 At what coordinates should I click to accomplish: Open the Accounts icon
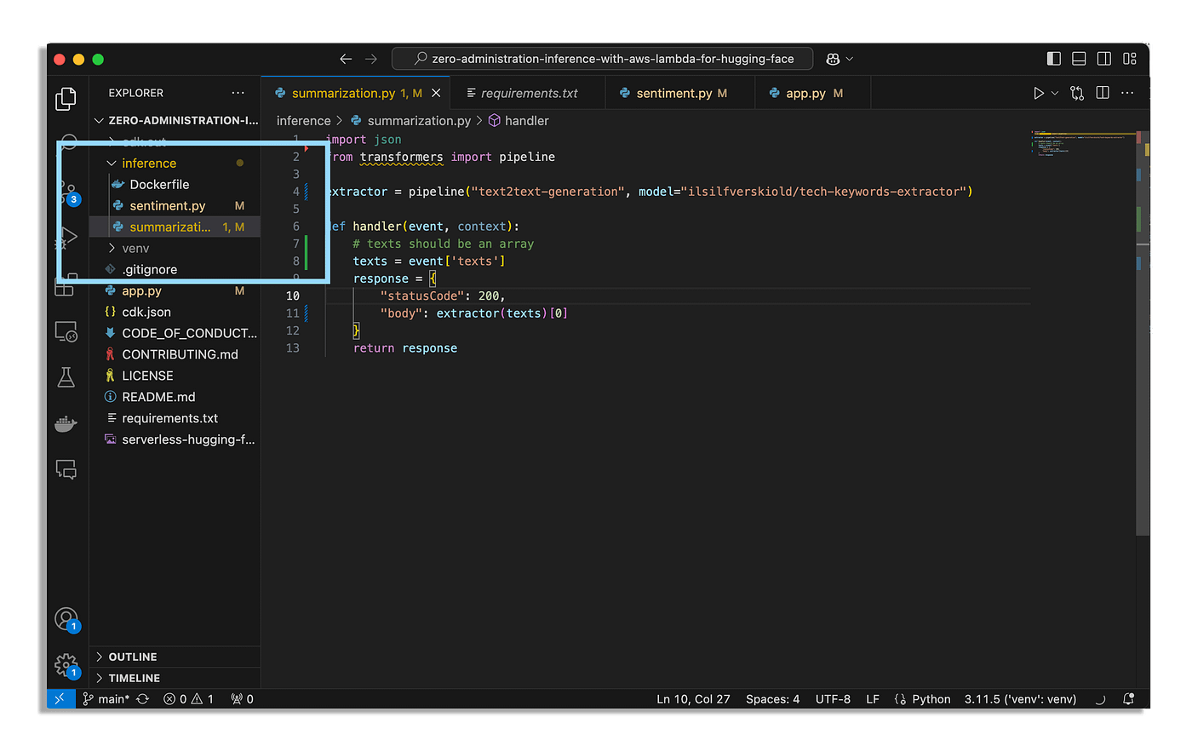[x=66, y=619]
